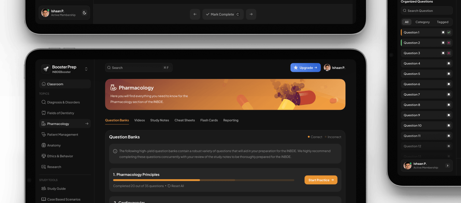Viewport: 461px width, 203px height.
Task: Go to next question arrow
Action: (251, 14)
